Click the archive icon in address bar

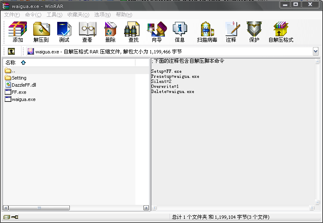(x=30, y=51)
